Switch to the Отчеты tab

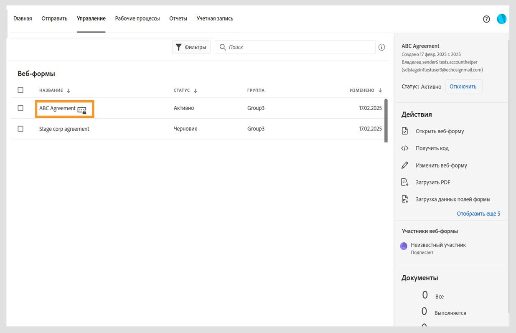[x=178, y=18]
